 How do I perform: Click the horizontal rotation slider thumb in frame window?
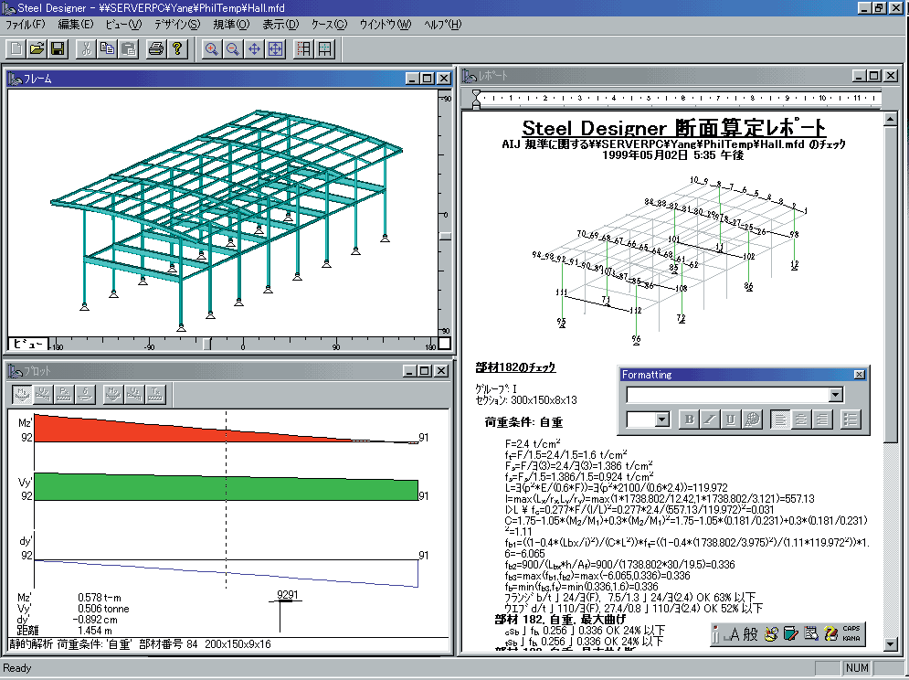click(x=207, y=345)
